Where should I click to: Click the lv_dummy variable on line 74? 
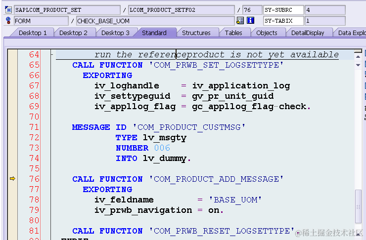coord(165,159)
